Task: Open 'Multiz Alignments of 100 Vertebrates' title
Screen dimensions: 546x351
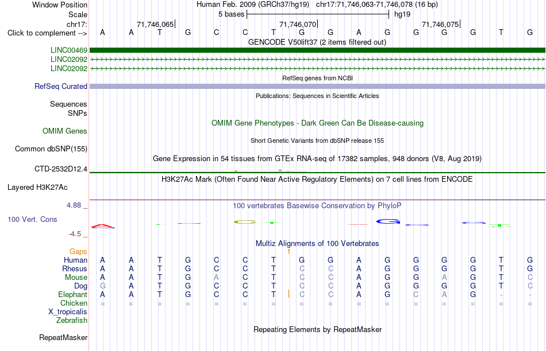Action: point(317,244)
